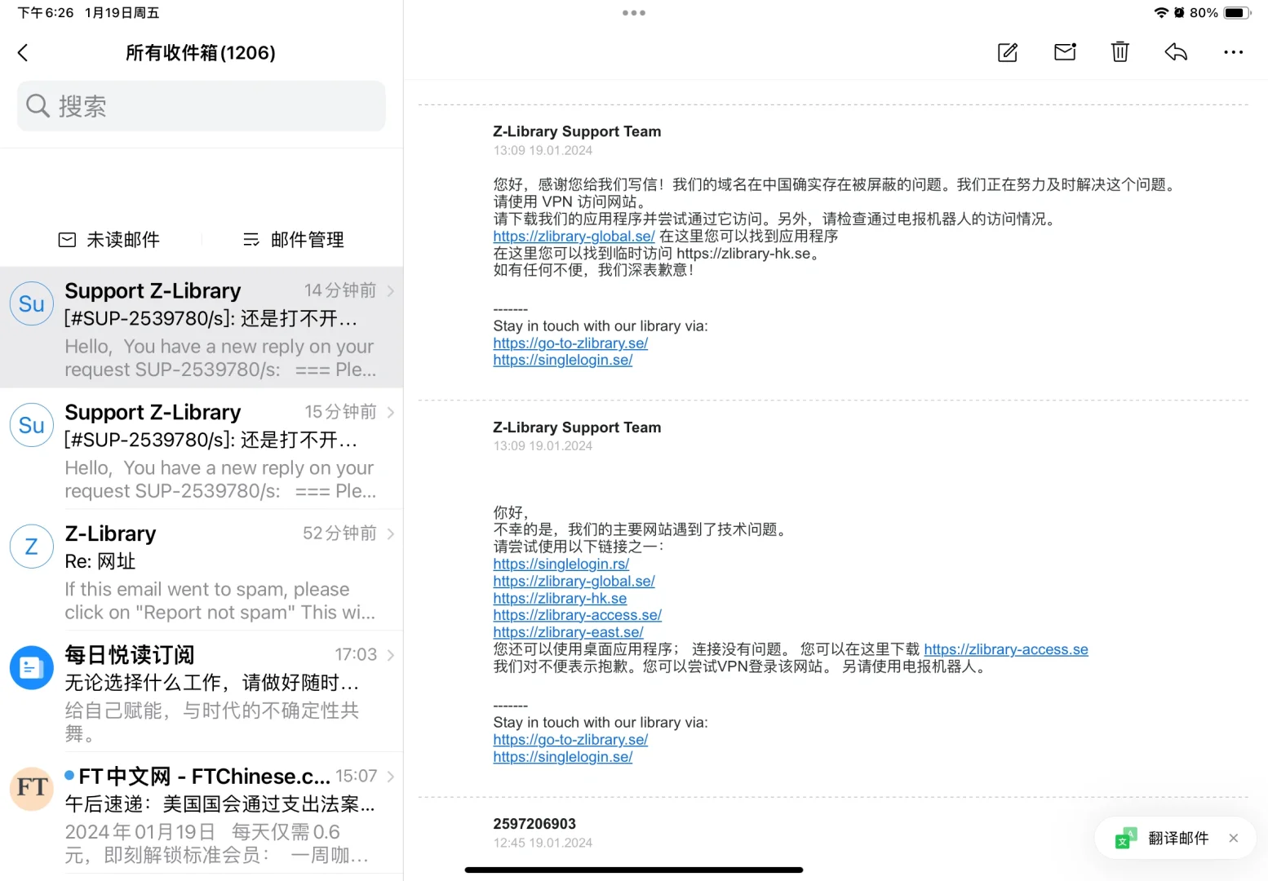1268x881 pixels.
Task: Open more options in the email toolbar
Action: 1233,52
